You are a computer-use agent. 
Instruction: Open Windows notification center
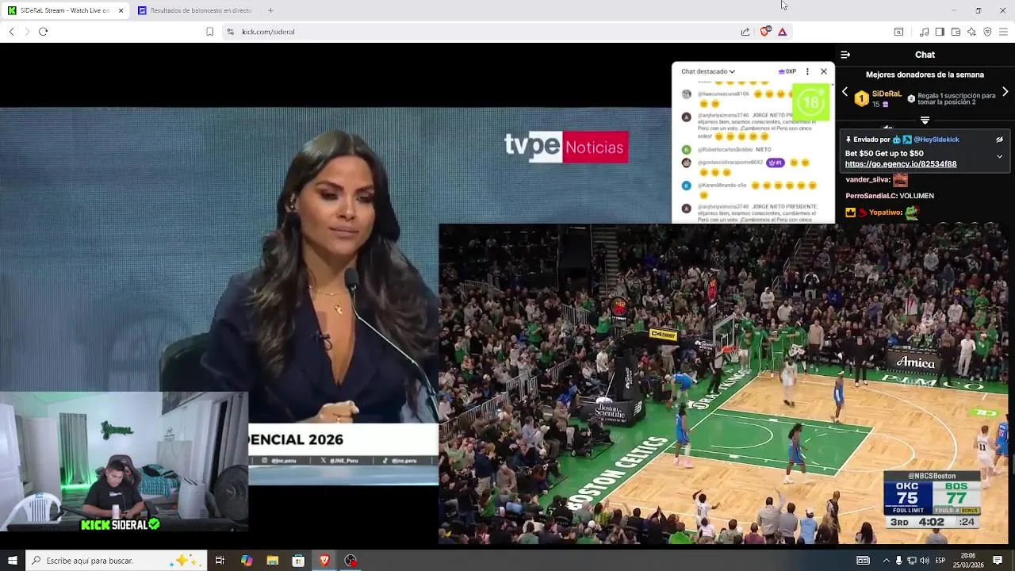tap(998, 561)
